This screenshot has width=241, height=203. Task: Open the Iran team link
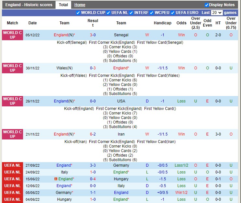121,134
